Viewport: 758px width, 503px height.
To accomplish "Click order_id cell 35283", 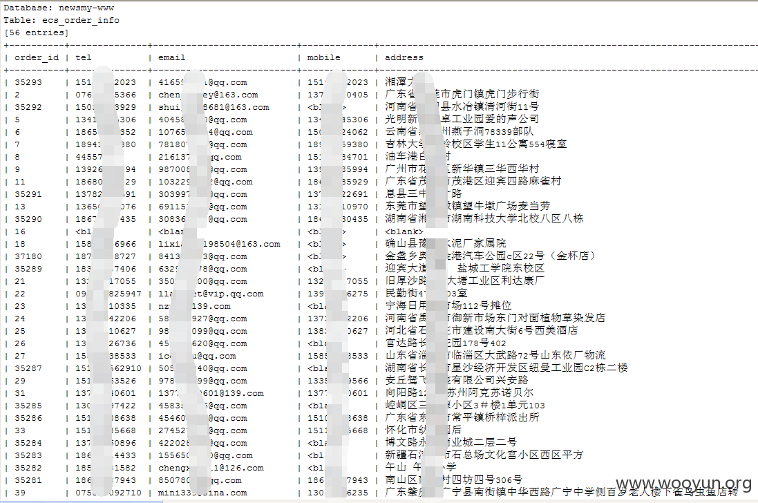I will pyautogui.click(x=28, y=455).
